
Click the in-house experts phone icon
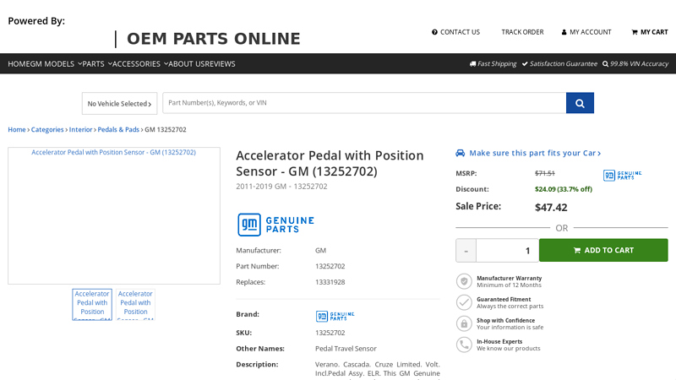pos(464,345)
